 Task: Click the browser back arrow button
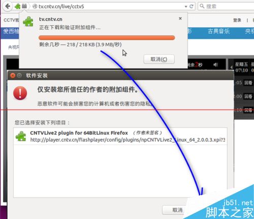[x=8, y=7]
